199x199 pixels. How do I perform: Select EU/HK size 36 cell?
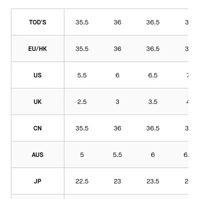click(117, 49)
